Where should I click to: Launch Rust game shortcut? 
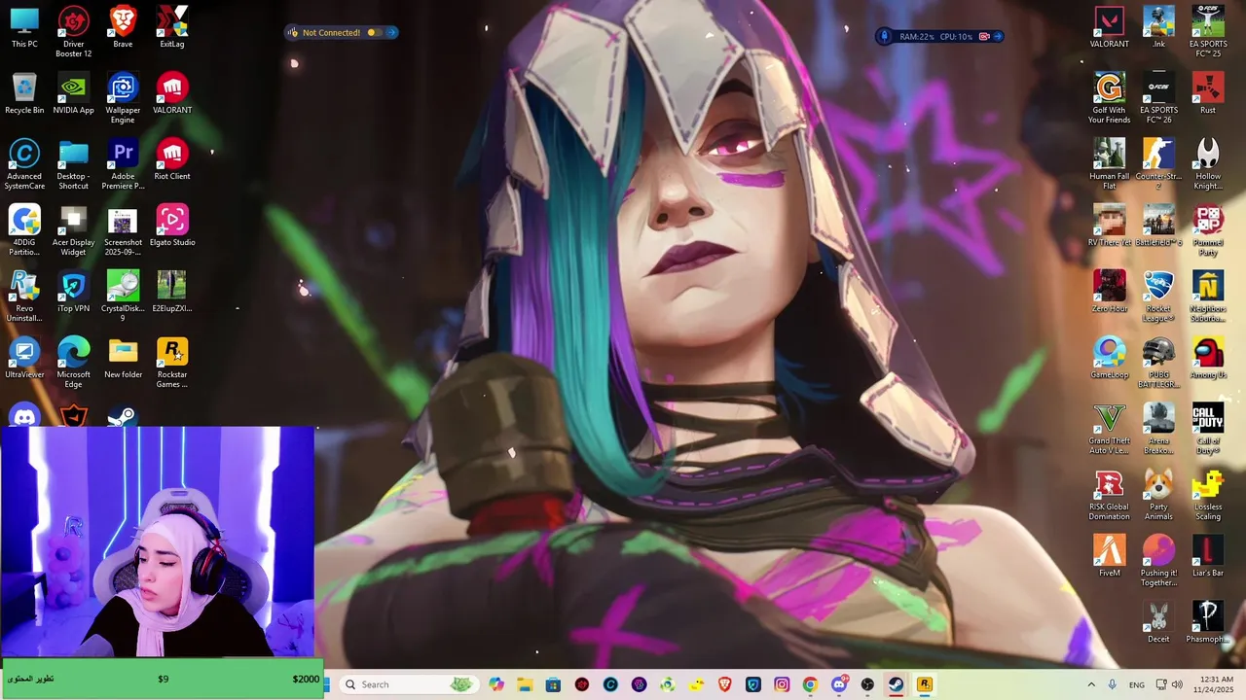(x=1208, y=93)
